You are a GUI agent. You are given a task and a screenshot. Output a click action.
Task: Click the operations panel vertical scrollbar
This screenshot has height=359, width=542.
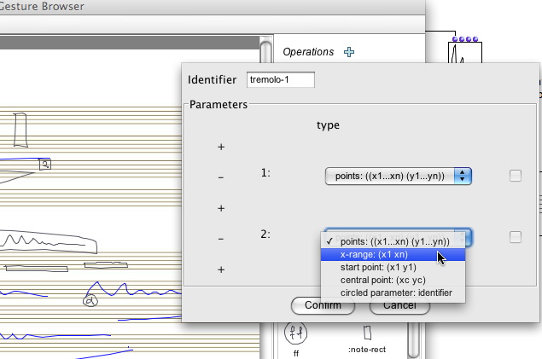pos(413,340)
